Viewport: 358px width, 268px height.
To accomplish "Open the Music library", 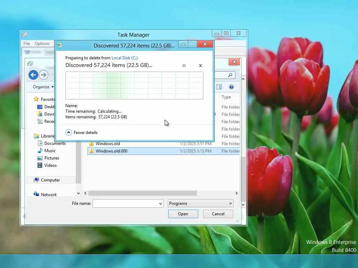I will click(46, 151).
